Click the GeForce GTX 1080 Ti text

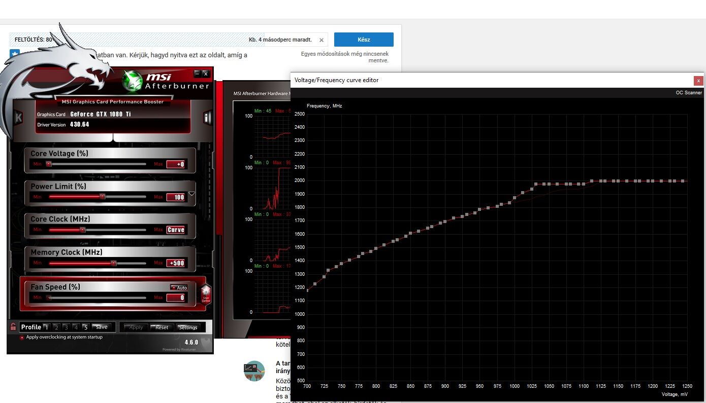click(x=101, y=114)
